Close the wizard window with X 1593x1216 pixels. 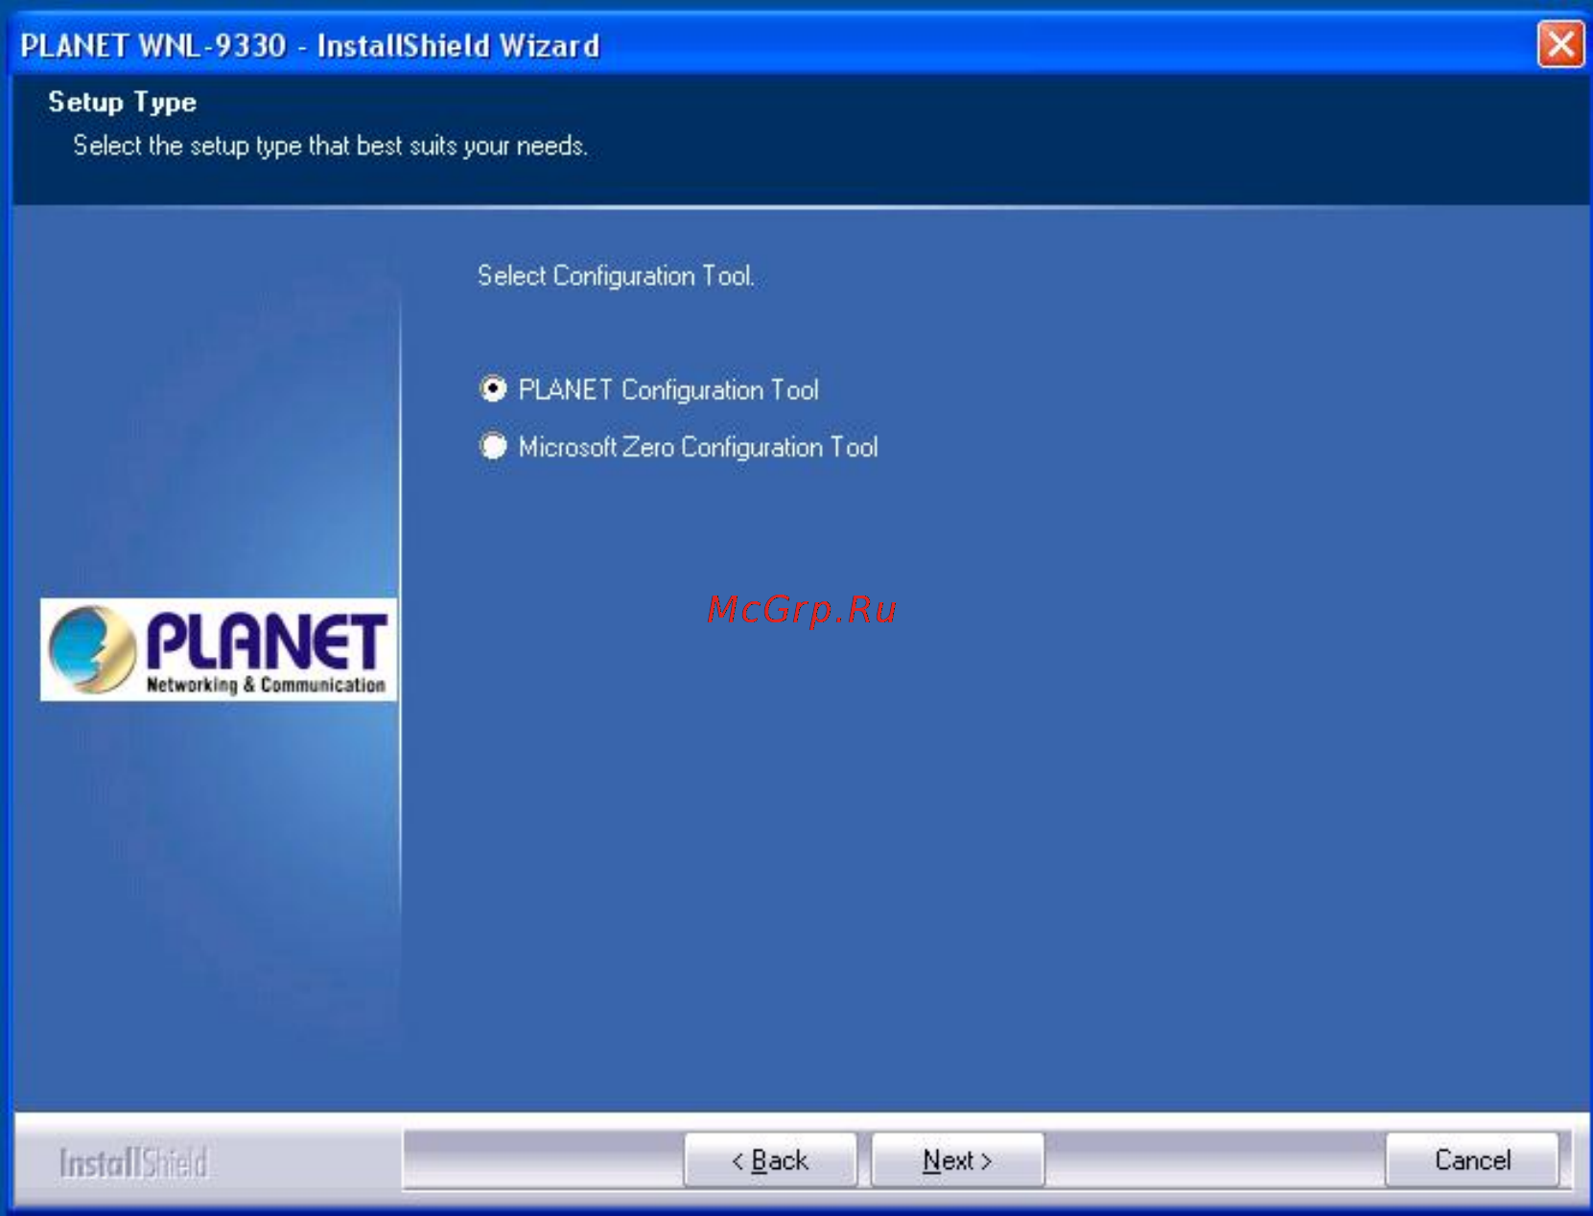pyautogui.click(x=1560, y=44)
